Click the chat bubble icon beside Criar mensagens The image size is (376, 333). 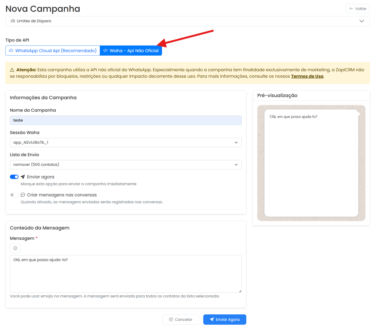pos(23,195)
